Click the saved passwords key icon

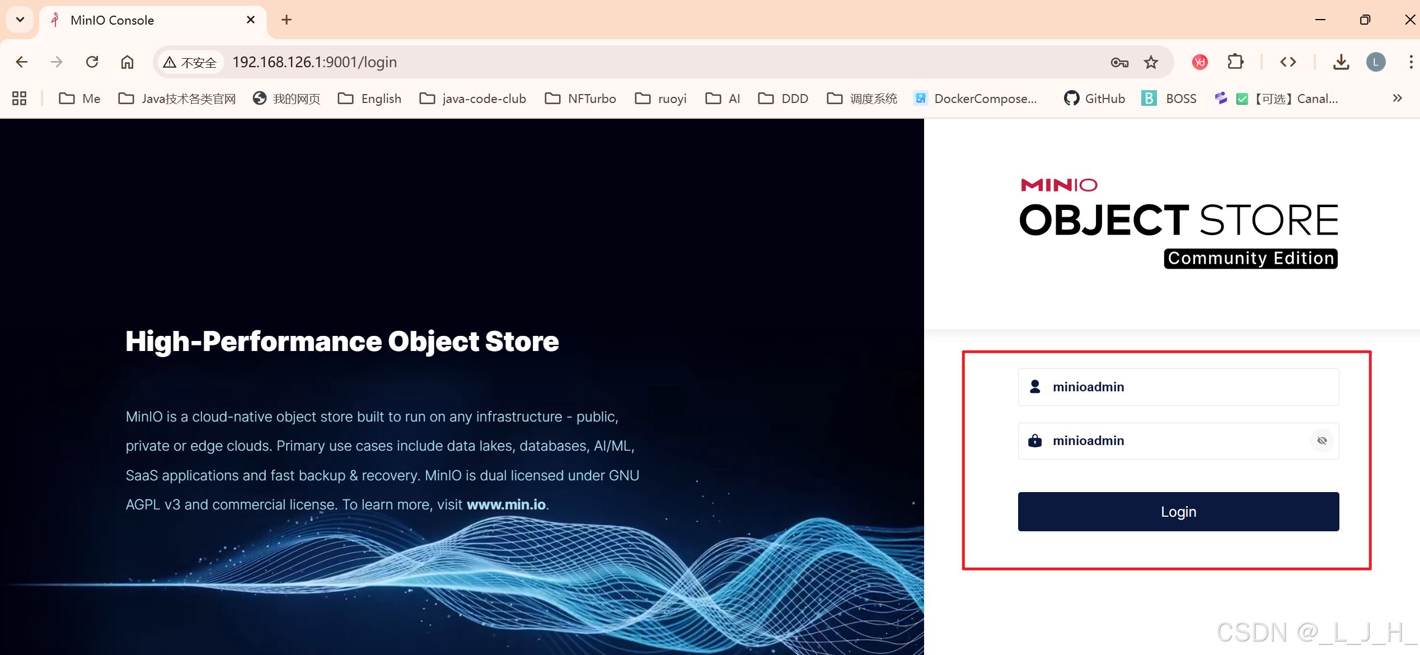[x=1119, y=62]
